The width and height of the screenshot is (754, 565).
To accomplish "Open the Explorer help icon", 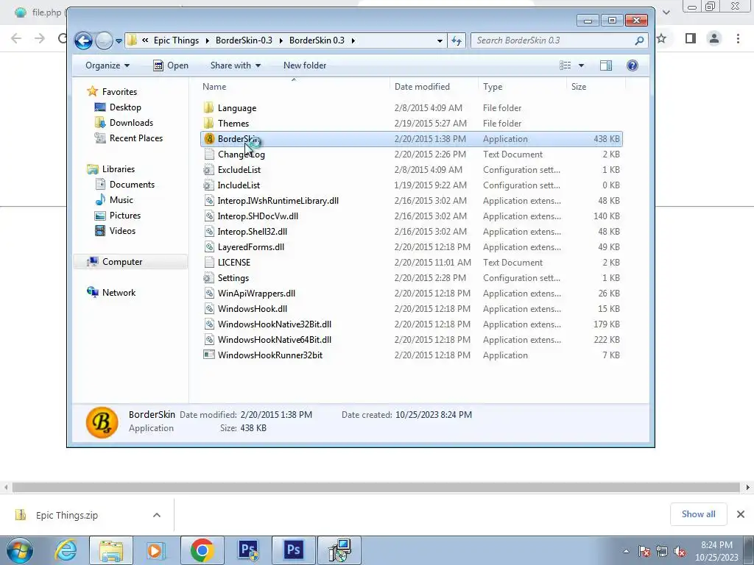I will click(633, 65).
